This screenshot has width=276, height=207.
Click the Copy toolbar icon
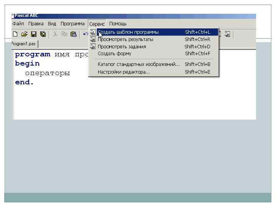pos(64,34)
